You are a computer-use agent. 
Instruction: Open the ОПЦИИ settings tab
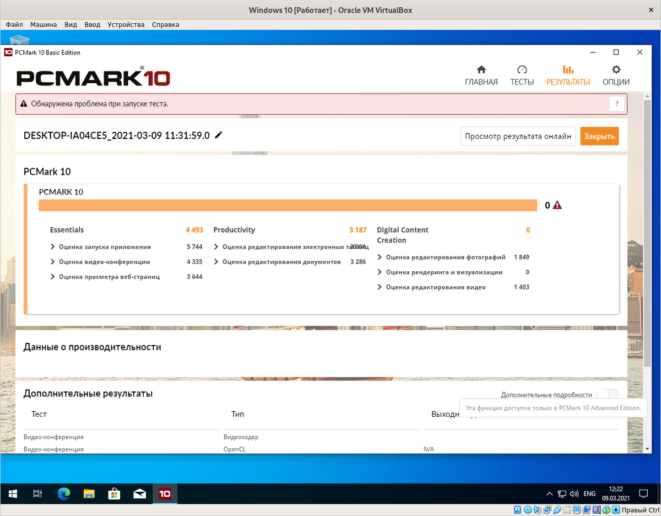tap(616, 76)
